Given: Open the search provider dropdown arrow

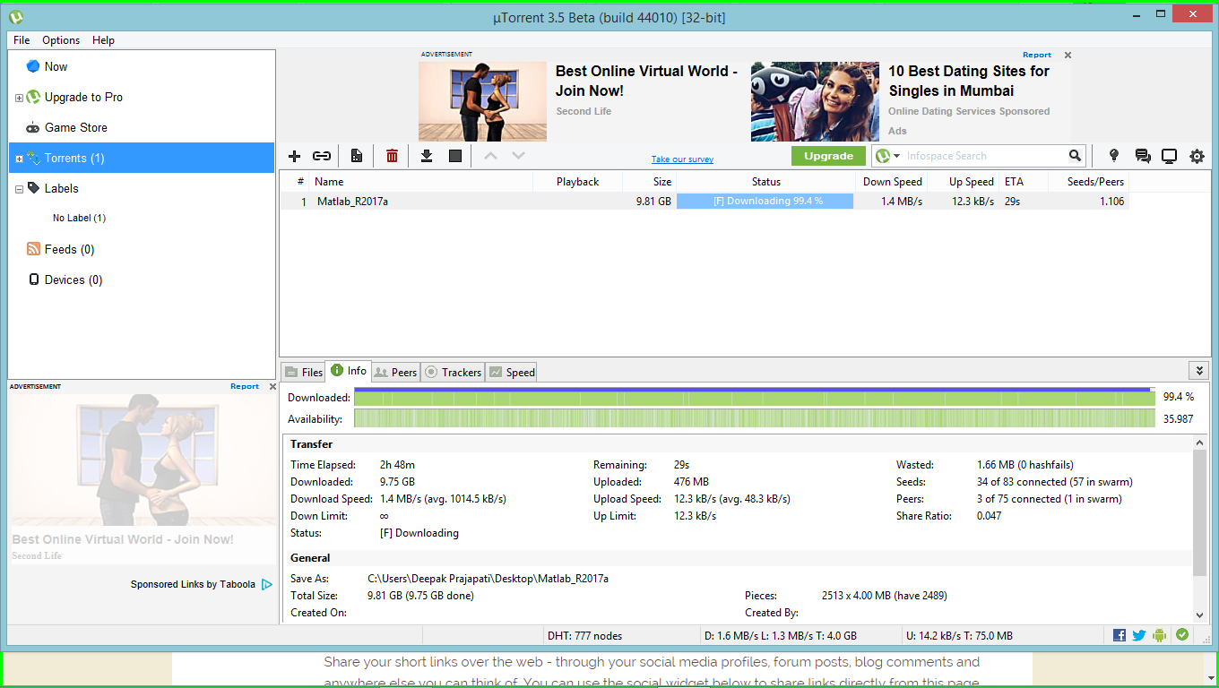Looking at the screenshot, I should pyautogui.click(x=896, y=156).
